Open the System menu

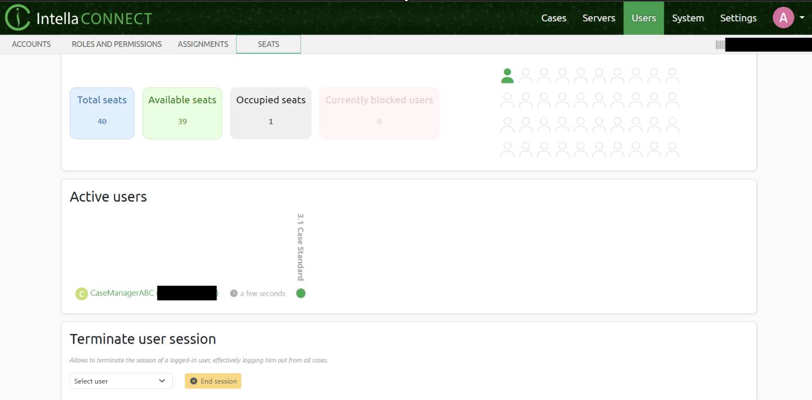click(x=687, y=18)
